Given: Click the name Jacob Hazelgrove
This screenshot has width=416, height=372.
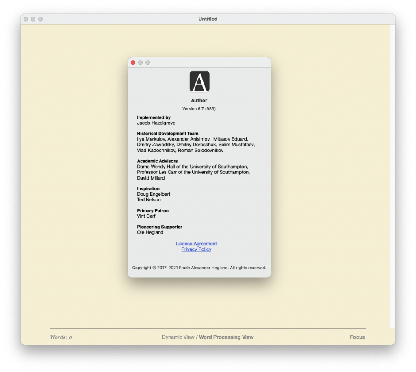Looking at the screenshot, I should [x=156, y=123].
